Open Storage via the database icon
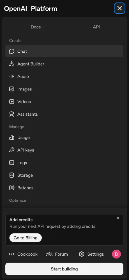The image size is (129, 280). pos(11,175)
